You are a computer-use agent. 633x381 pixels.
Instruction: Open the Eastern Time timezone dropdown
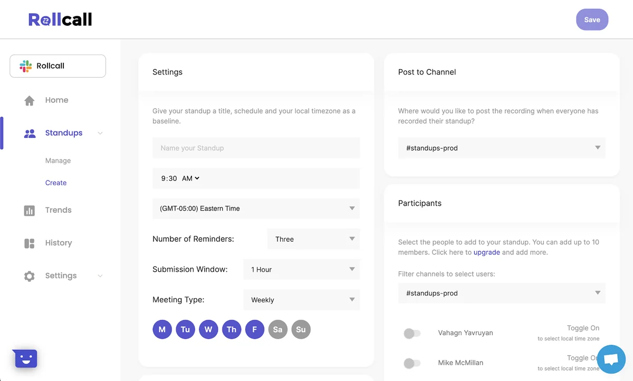pos(256,208)
